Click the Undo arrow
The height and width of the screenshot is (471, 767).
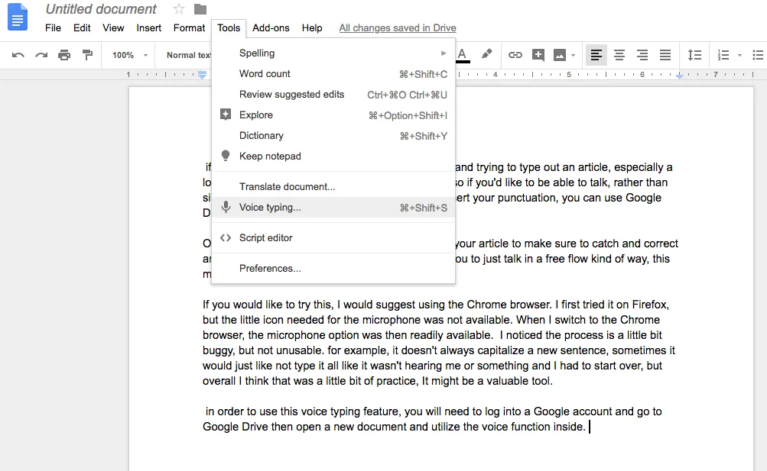(x=18, y=55)
